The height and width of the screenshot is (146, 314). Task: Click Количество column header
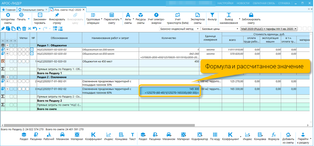(x=169, y=38)
